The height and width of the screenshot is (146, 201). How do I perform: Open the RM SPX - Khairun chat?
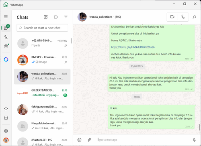tap(42, 60)
